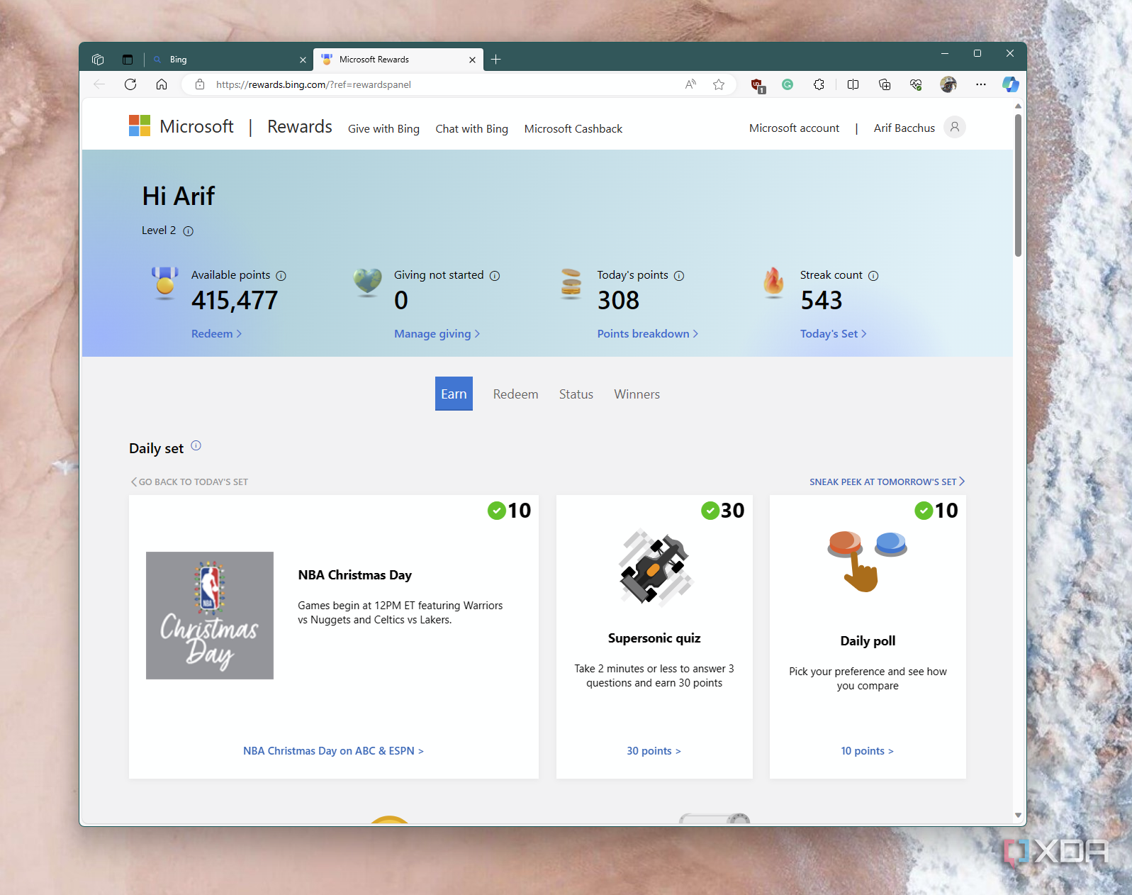Viewport: 1132px width, 895px height.
Task: Open Browser essentials heart icon
Action: (x=916, y=84)
